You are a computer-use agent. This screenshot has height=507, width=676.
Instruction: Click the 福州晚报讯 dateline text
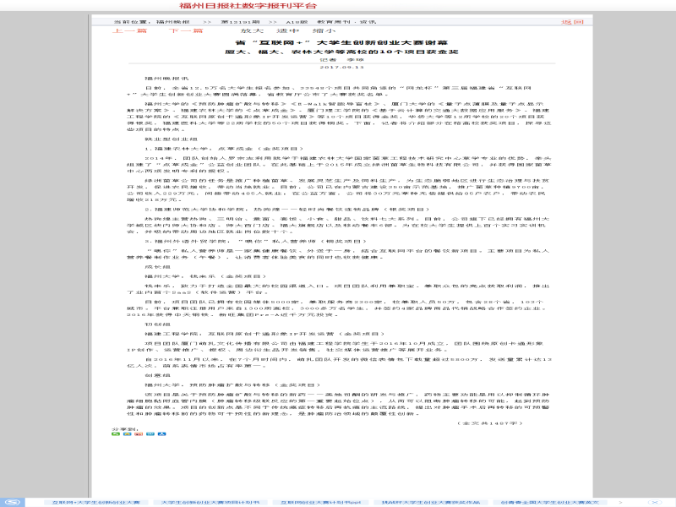(166, 79)
